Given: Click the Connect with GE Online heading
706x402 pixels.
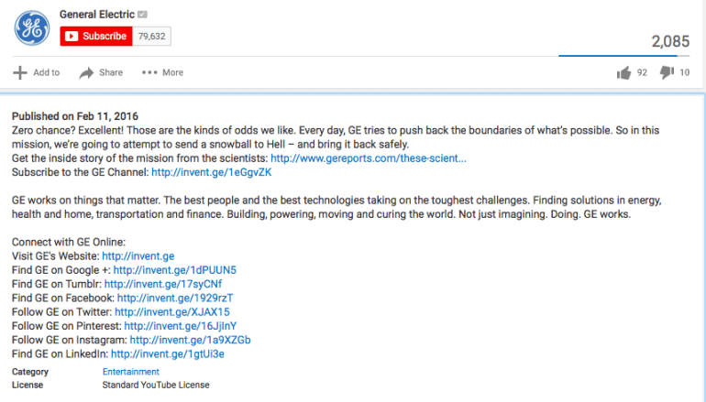Looking at the screenshot, I should (x=69, y=242).
